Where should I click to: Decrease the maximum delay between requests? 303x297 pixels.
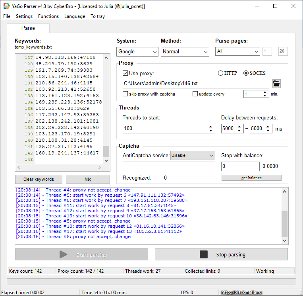268,131
